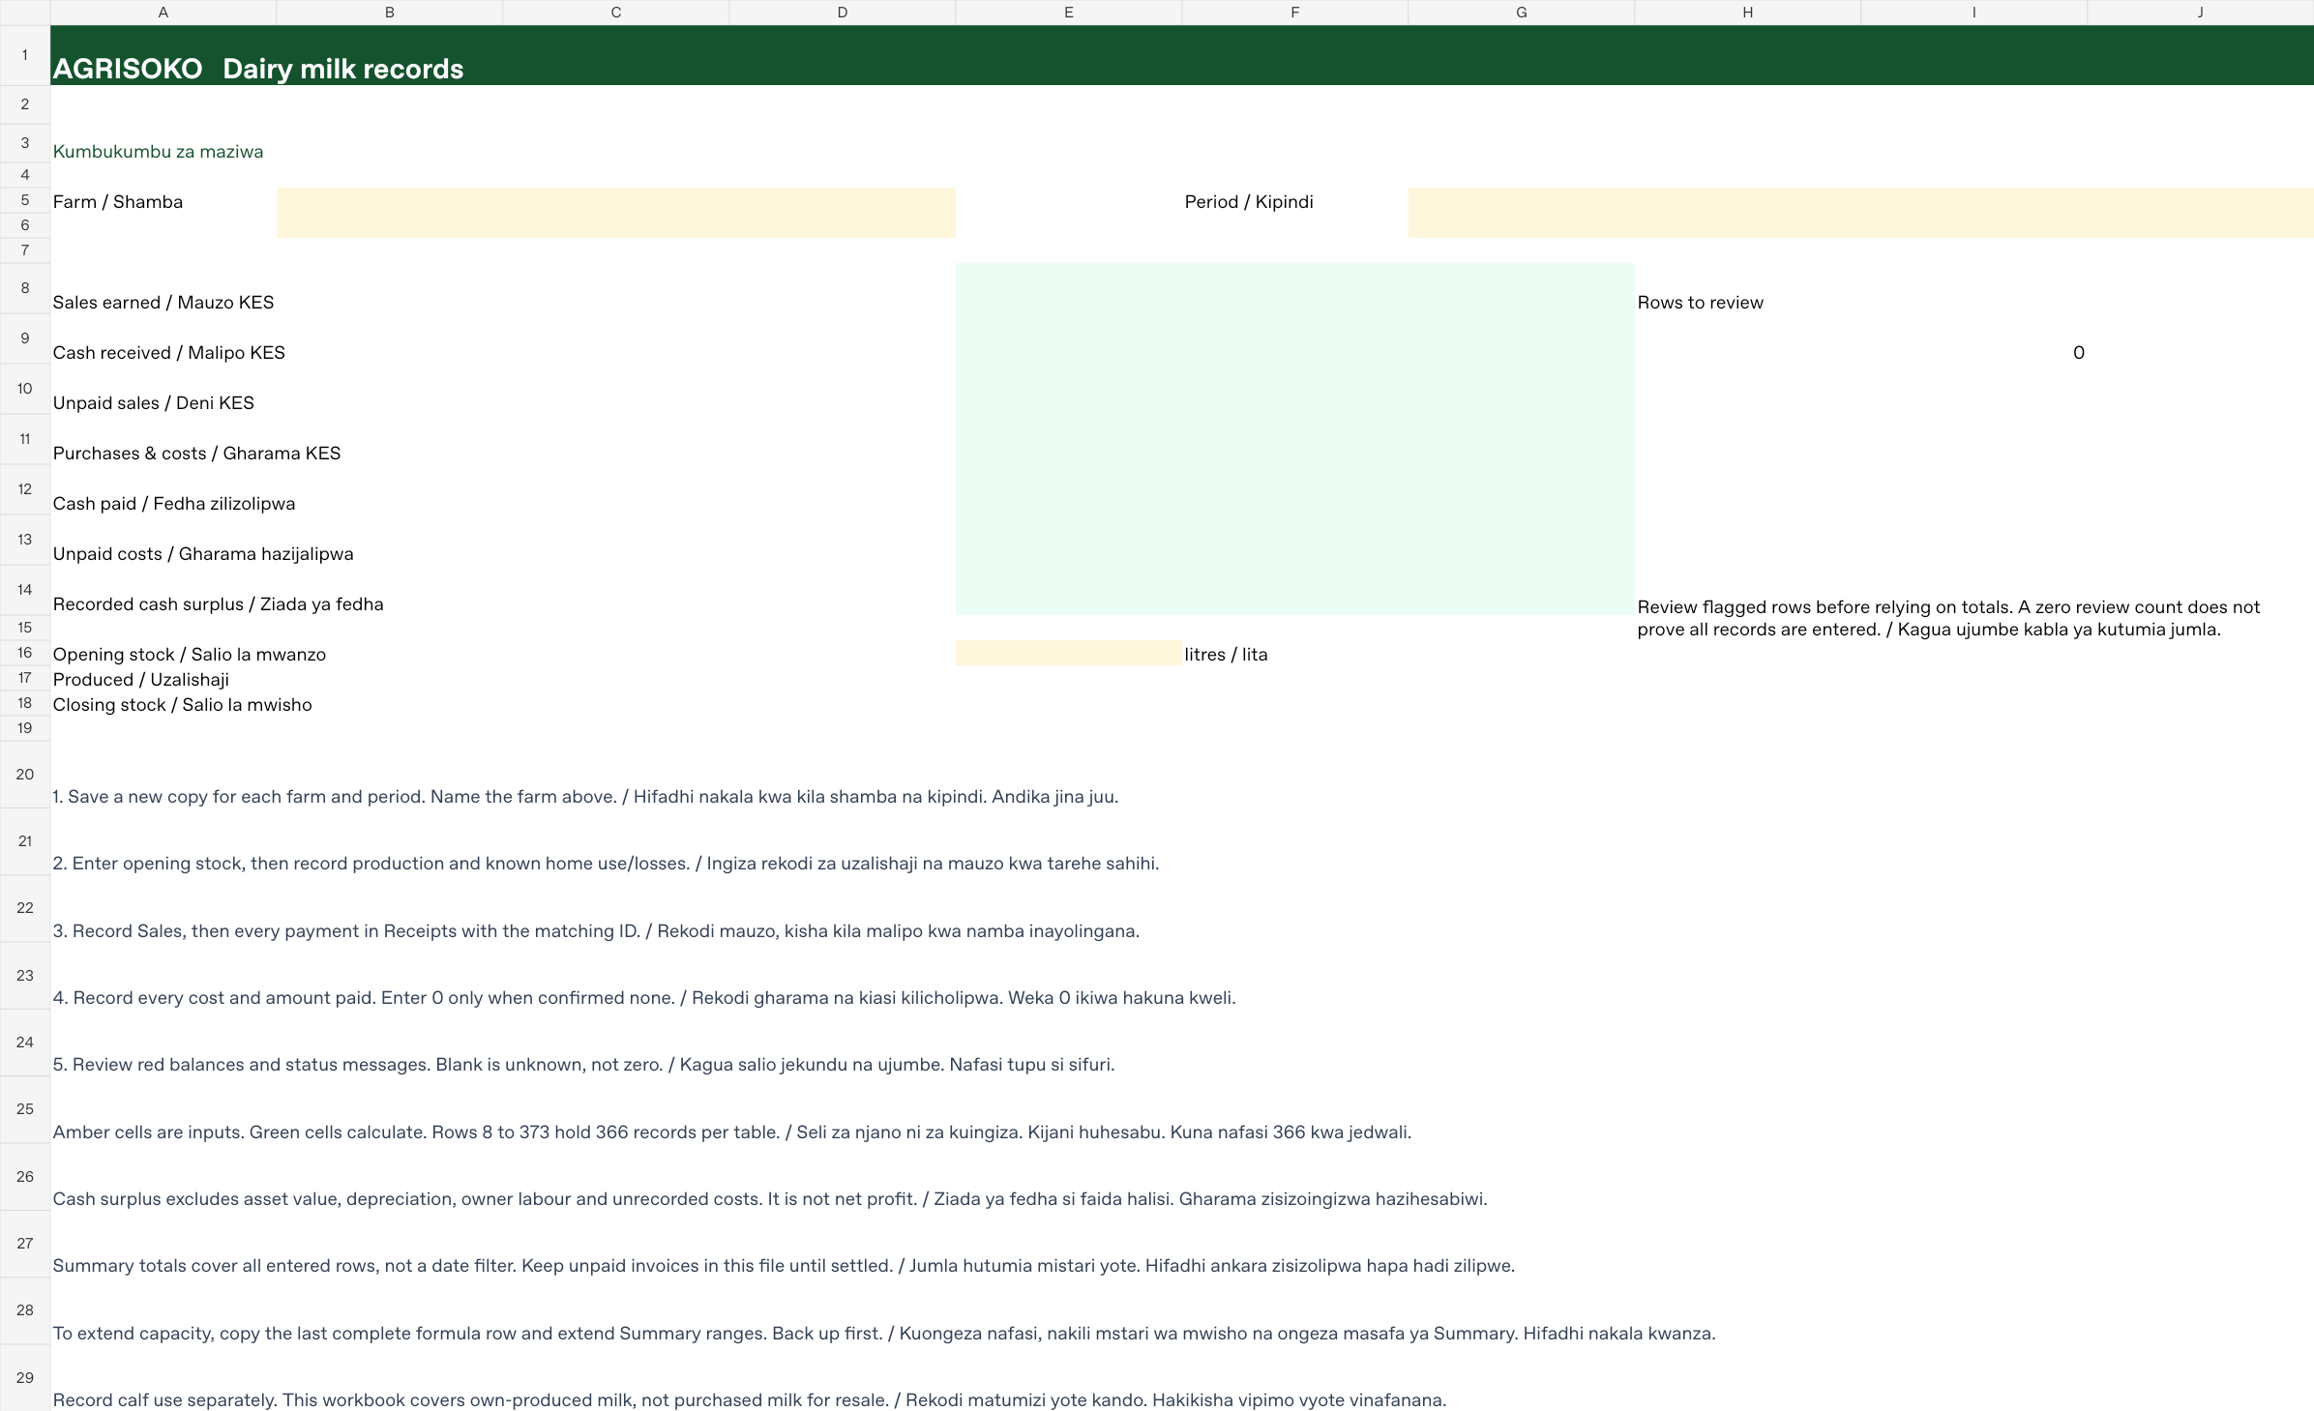
Task: Select row 16 header
Action: click(25, 653)
